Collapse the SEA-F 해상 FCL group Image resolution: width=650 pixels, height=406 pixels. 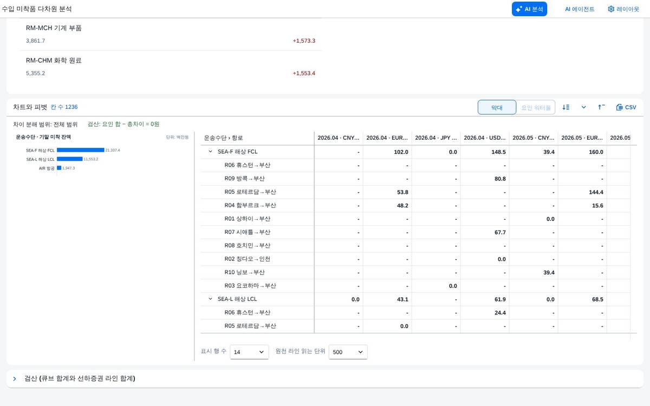tap(211, 152)
